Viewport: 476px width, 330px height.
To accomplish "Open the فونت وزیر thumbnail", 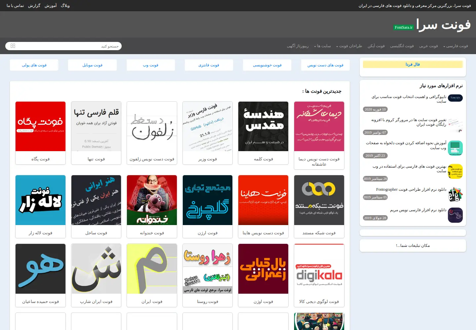I will 208,126.
